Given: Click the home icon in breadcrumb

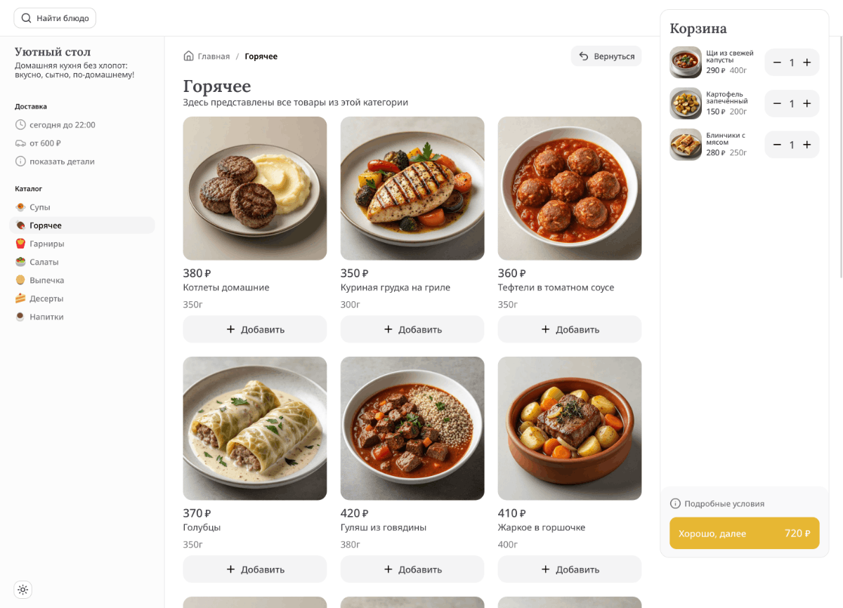Looking at the screenshot, I should tap(188, 56).
